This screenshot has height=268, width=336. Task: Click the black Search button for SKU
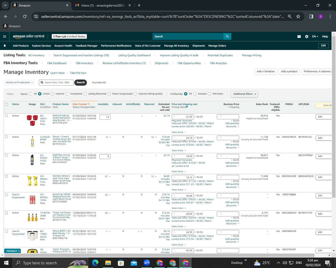point(81,82)
